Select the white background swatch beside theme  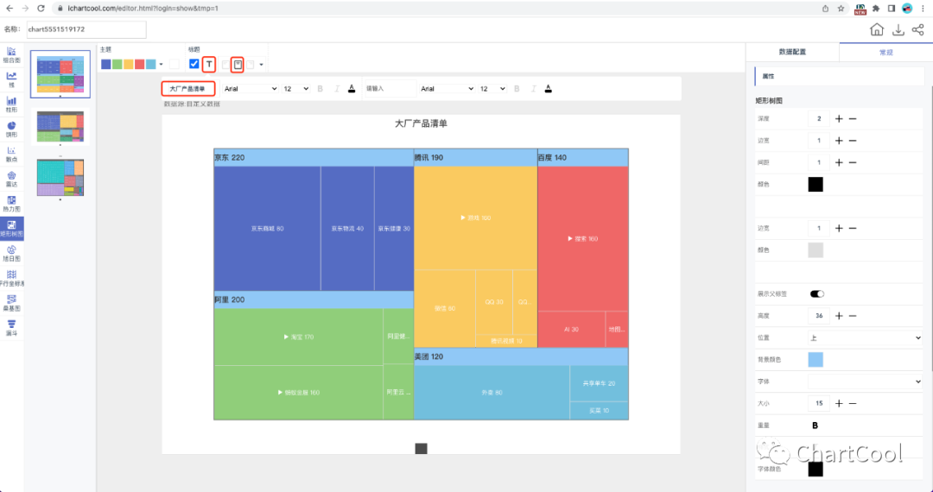tap(174, 64)
